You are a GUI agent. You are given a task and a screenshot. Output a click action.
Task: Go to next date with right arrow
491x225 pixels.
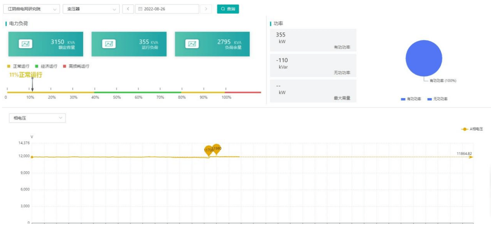click(x=206, y=9)
